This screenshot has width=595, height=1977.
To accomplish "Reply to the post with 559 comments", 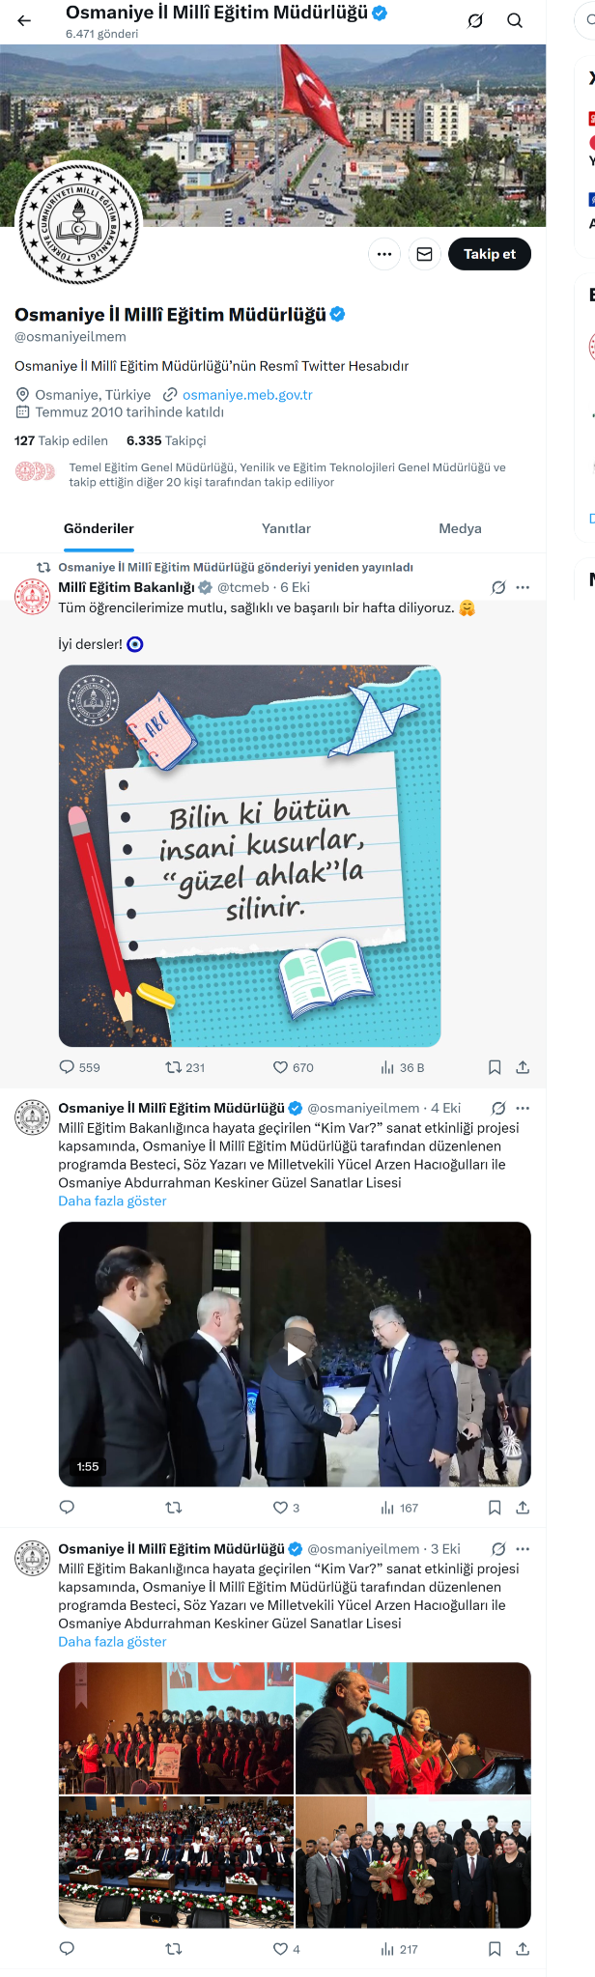I will click(x=79, y=1067).
